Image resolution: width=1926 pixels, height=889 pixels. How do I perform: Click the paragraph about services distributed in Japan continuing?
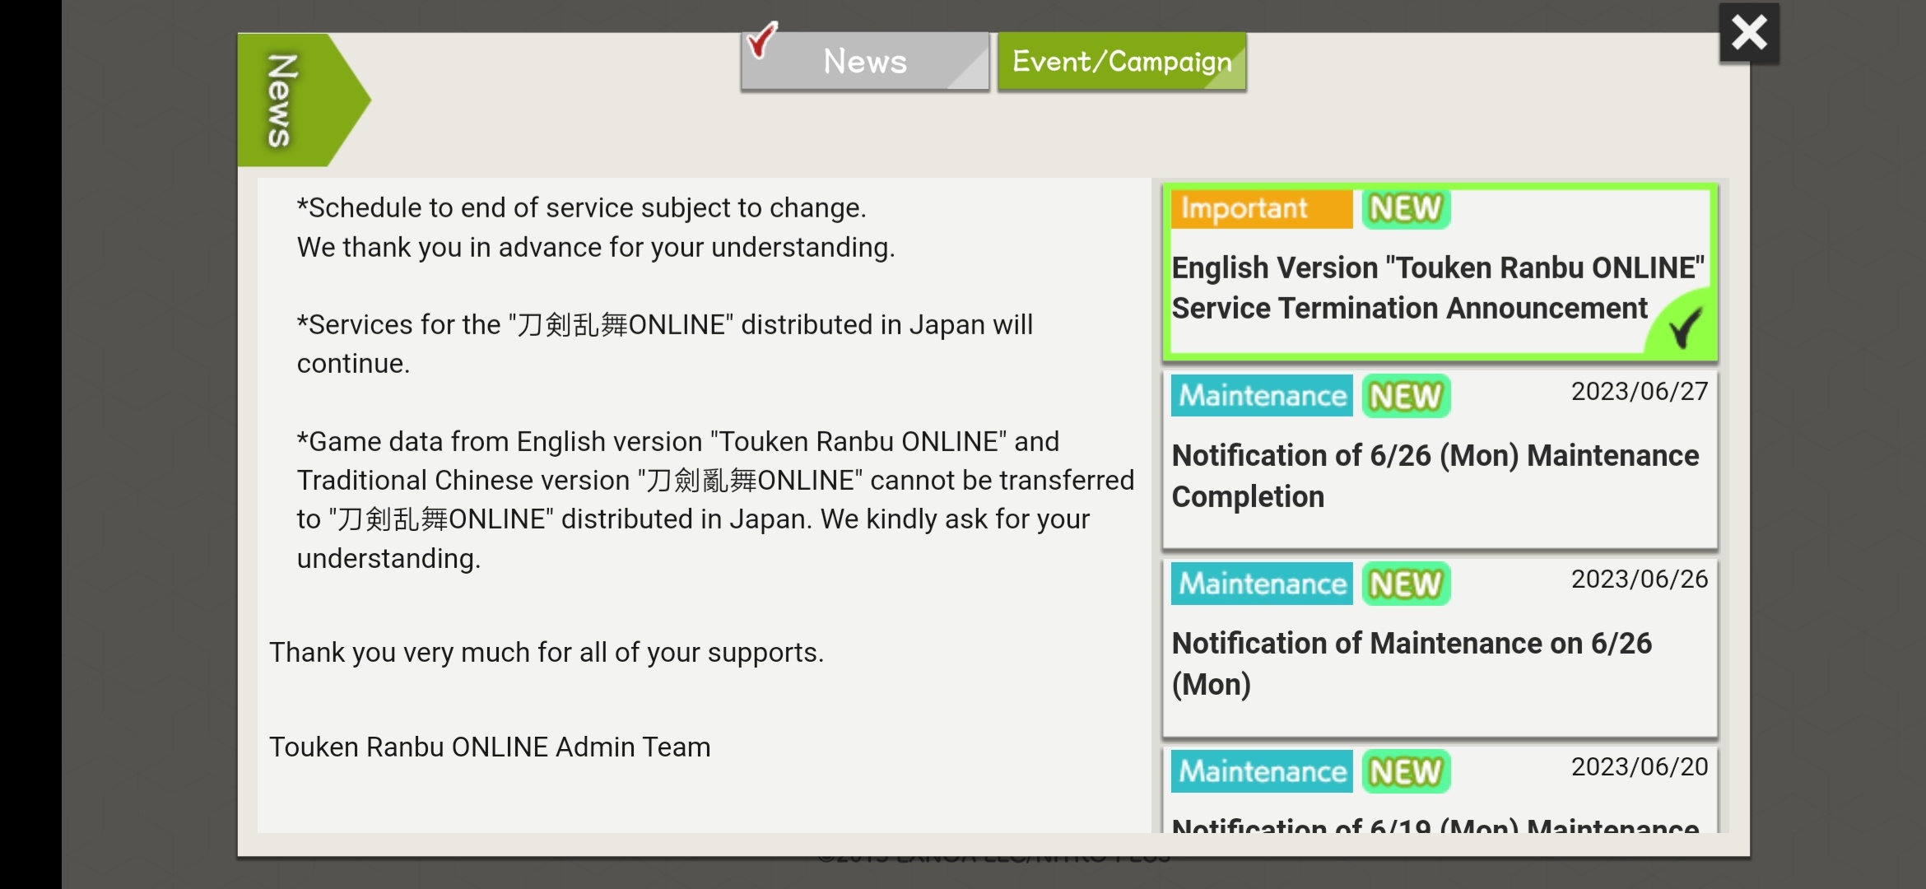click(x=665, y=344)
